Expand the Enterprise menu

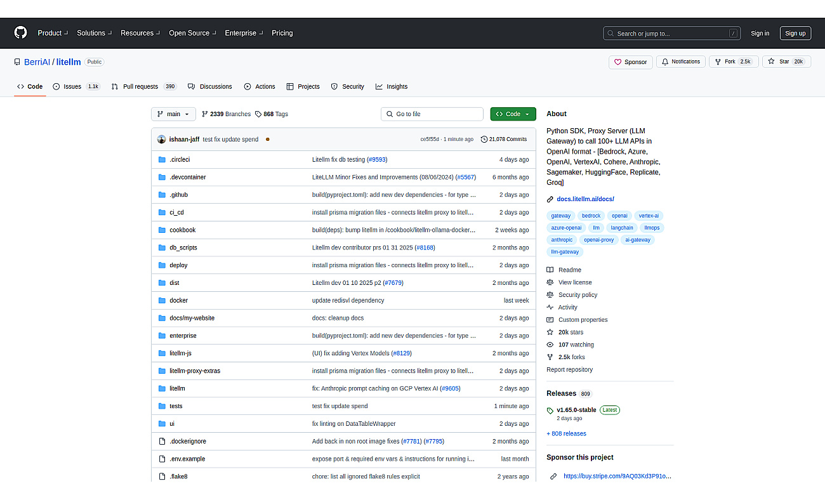[244, 33]
